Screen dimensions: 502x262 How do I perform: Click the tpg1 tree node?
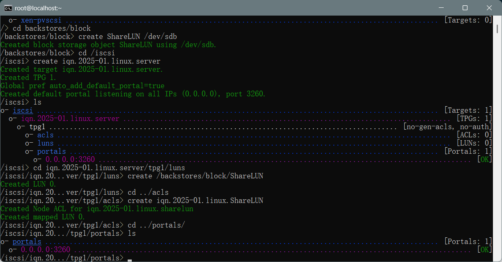37,127
